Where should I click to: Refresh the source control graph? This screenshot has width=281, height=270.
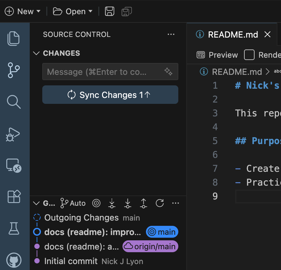160,203
